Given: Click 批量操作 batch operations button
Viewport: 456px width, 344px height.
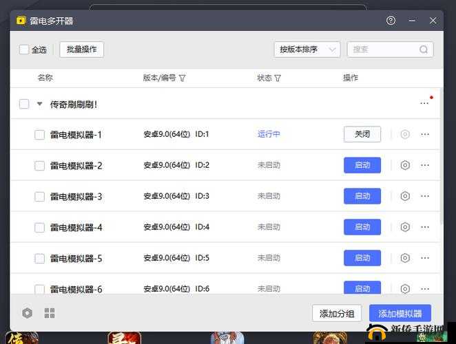Looking at the screenshot, I should click(82, 50).
